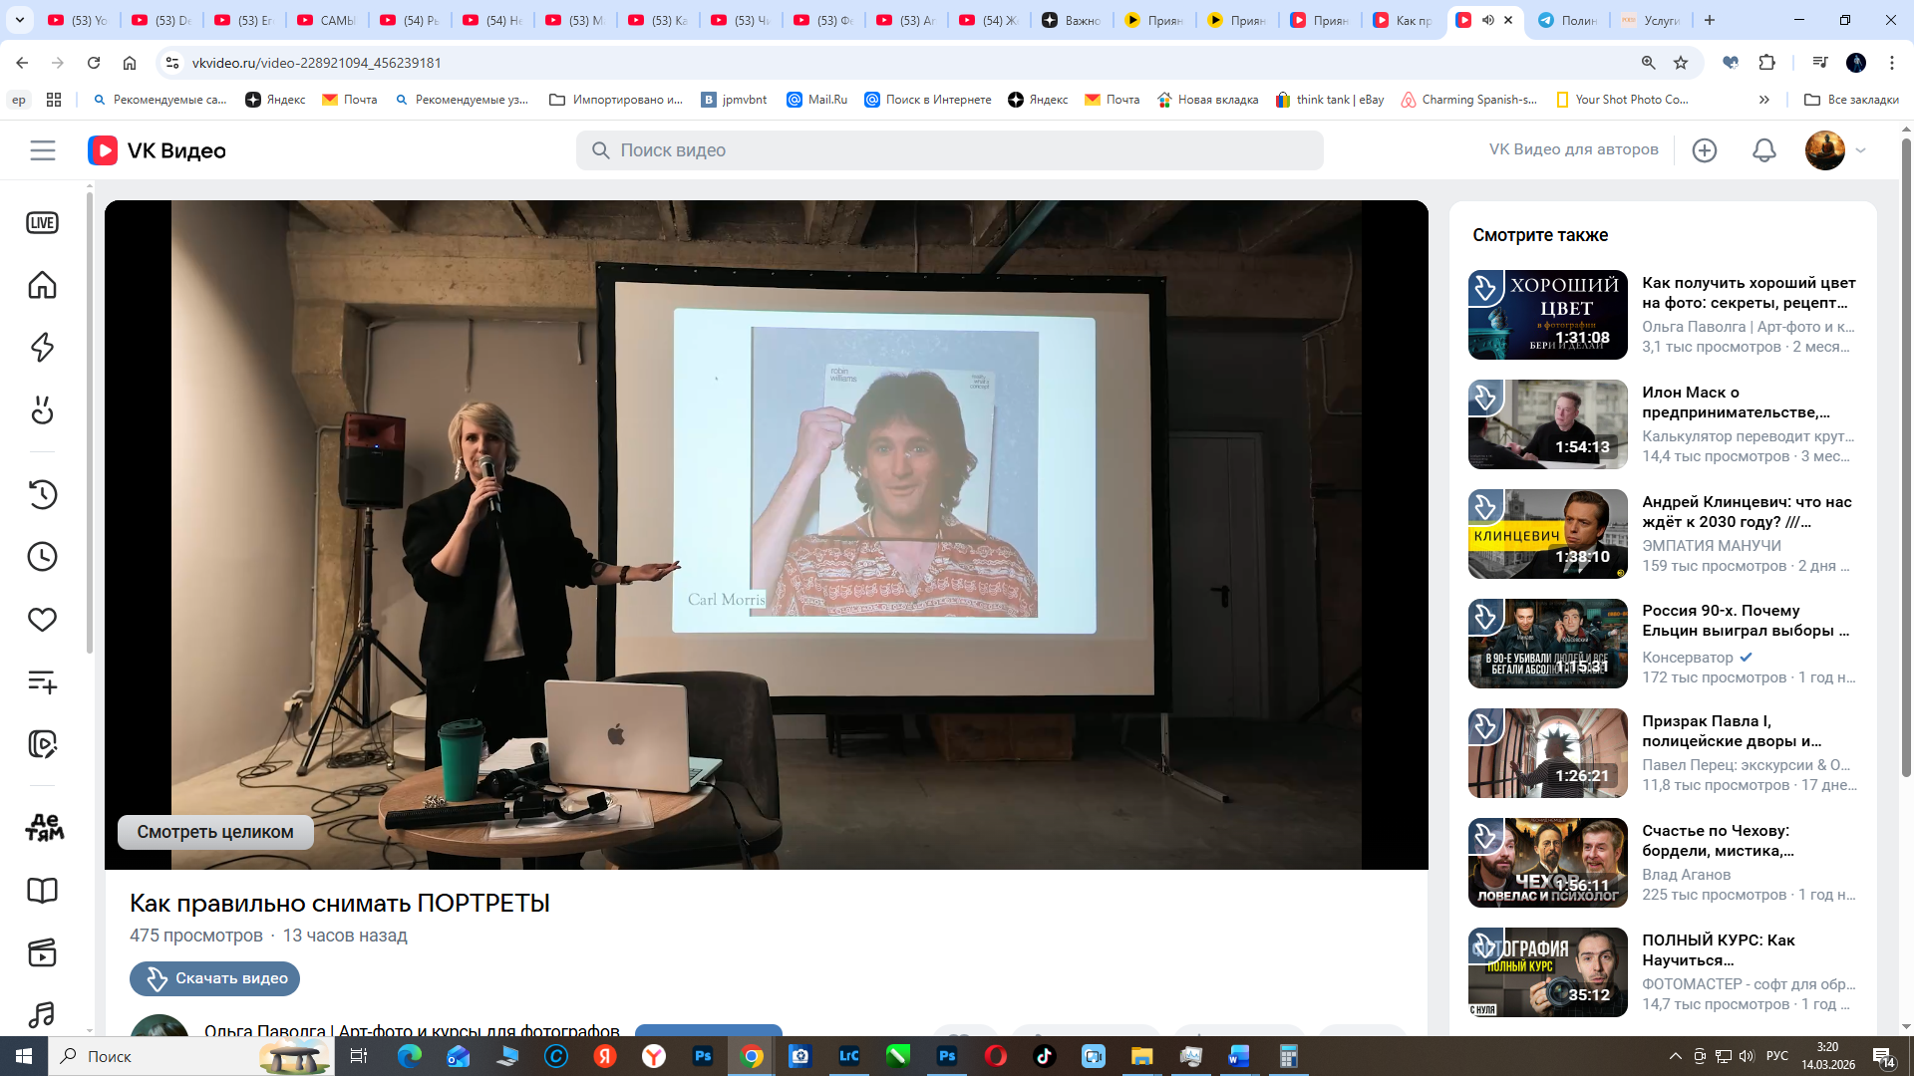Image resolution: width=1914 pixels, height=1076 pixels.
Task: Expand hidden bookmarks chevron in bookmarks bar
Action: click(1763, 100)
